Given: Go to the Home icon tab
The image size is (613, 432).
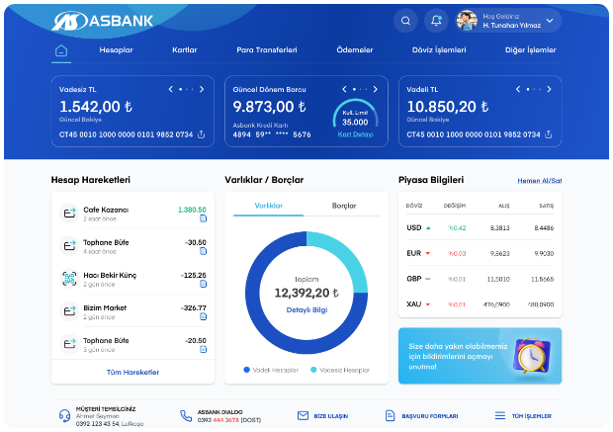Looking at the screenshot, I should 62,50.
